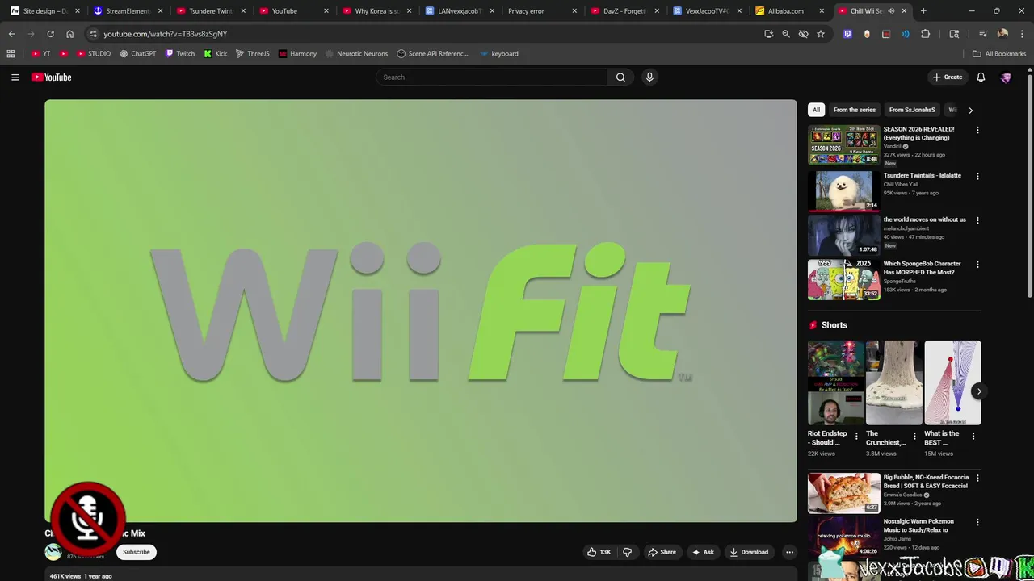Open the channel avatar below video
1034x581 pixels.
(x=53, y=552)
